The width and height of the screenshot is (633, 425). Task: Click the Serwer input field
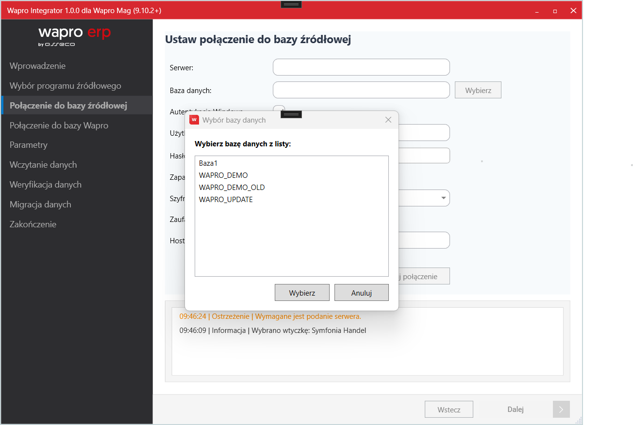pyautogui.click(x=361, y=67)
